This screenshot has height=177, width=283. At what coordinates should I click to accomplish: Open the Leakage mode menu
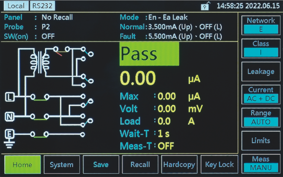(x=261, y=72)
